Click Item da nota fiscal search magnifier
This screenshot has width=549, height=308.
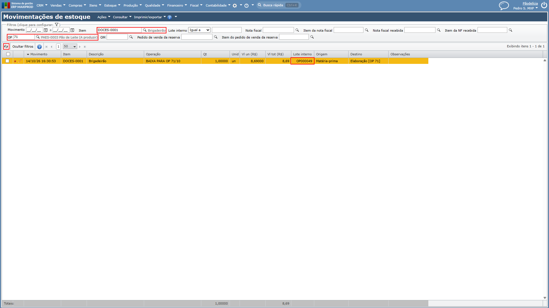tap(367, 30)
